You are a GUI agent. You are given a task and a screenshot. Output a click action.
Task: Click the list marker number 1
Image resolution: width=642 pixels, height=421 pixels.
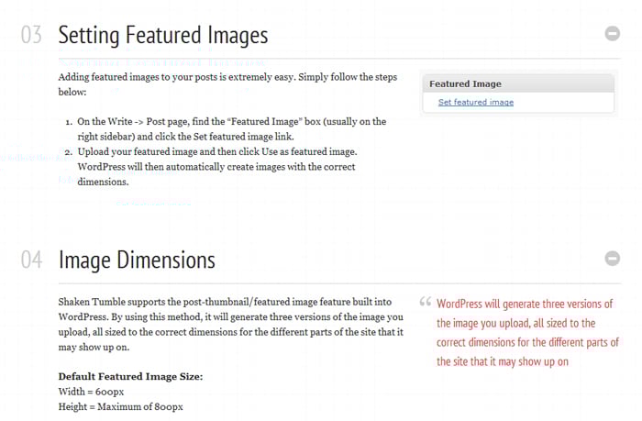click(x=69, y=122)
